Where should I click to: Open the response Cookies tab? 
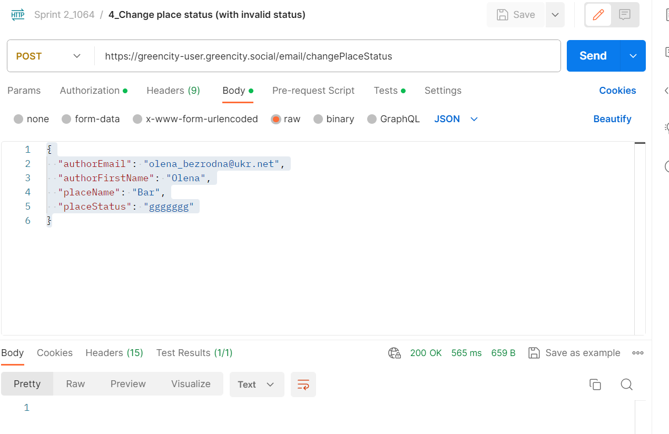55,353
